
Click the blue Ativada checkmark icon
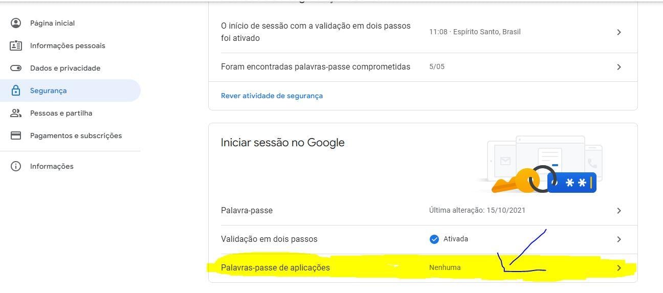point(434,239)
